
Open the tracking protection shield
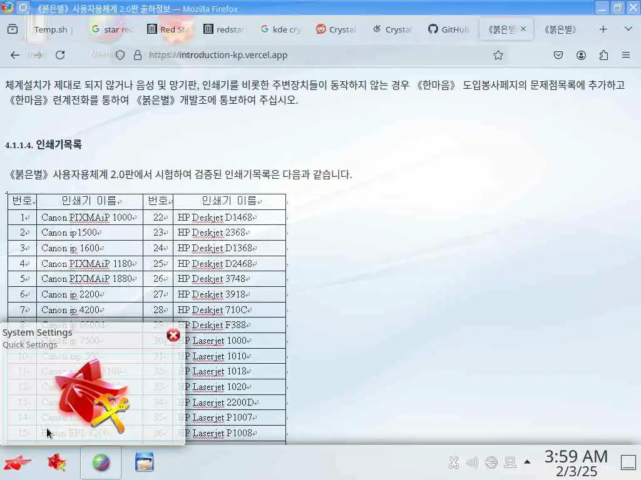click(x=120, y=55)
